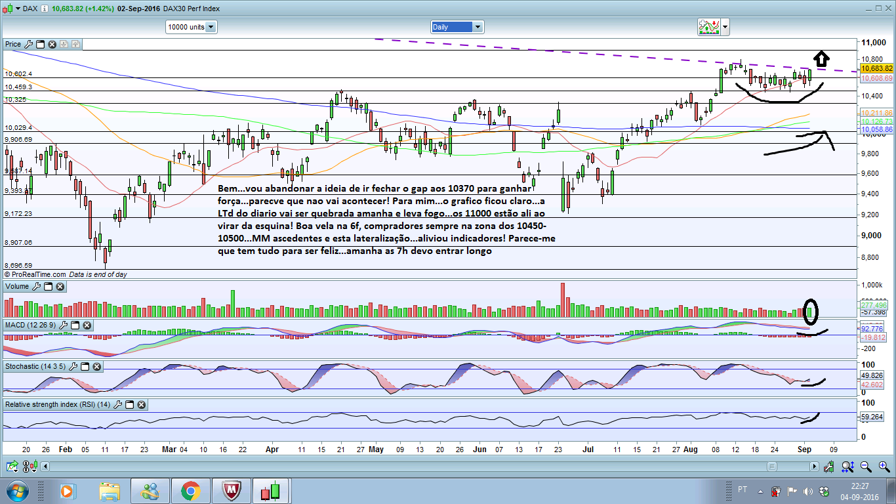Screen dimensions: 896x504
Task: Click the Stochastic (14 3 5) label
Action: 35,366
